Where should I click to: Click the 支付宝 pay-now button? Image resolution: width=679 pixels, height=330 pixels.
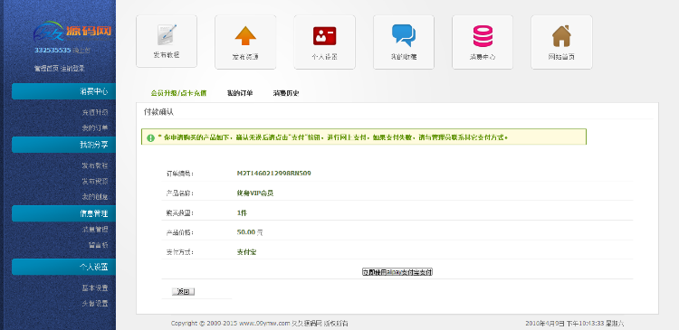point(397,272)
